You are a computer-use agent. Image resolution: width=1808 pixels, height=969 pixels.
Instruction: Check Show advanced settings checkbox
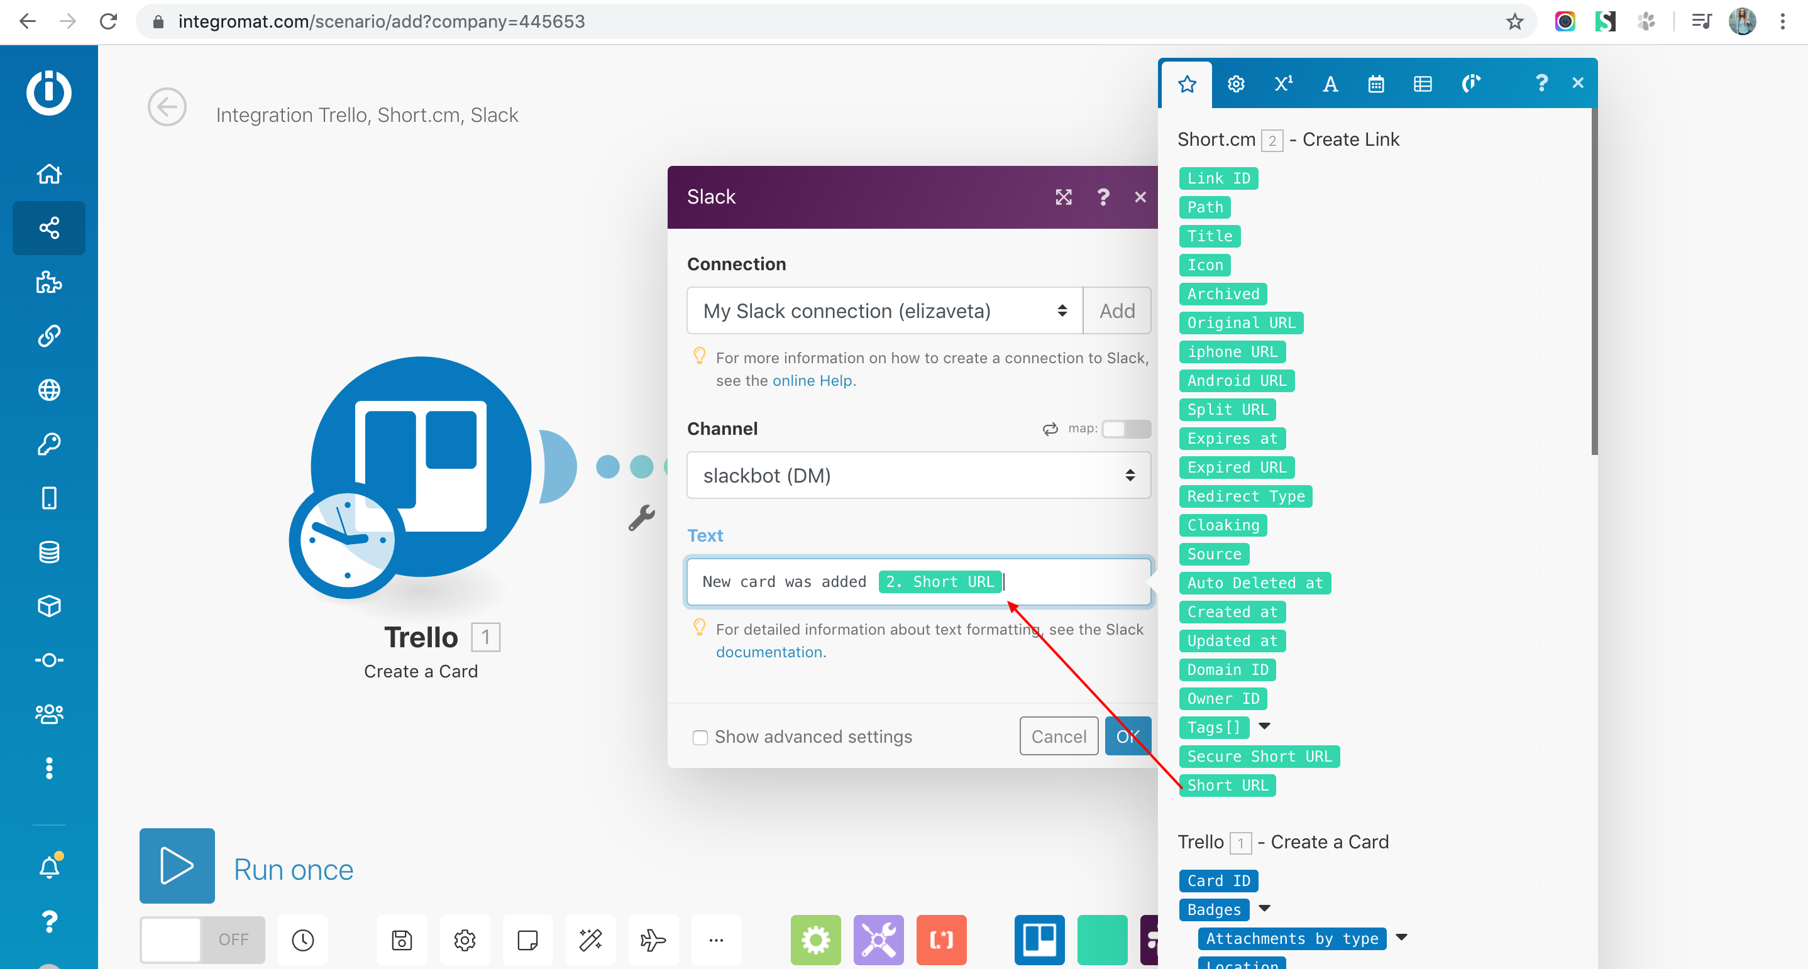pyautogui.click(x=700, y=738)
